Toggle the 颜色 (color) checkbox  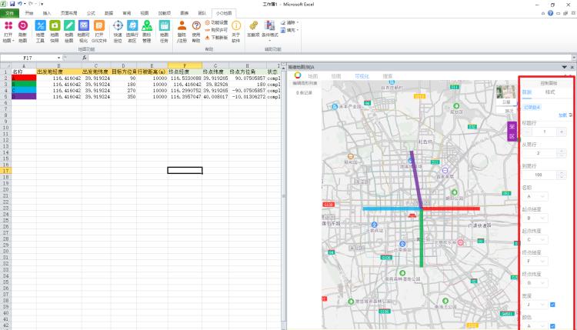coord(552,325)
